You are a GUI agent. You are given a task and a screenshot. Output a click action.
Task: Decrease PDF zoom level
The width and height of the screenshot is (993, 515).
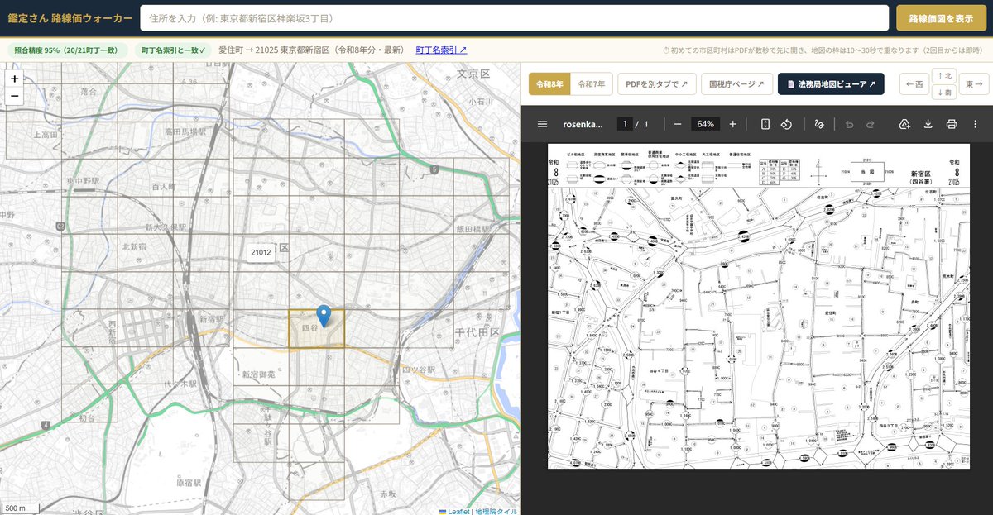click(x=678, y=124)
